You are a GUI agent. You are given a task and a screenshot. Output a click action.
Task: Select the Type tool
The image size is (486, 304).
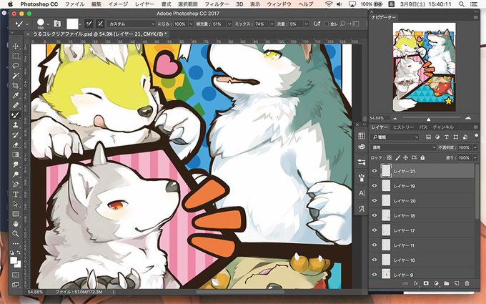(x=16, y=194)
